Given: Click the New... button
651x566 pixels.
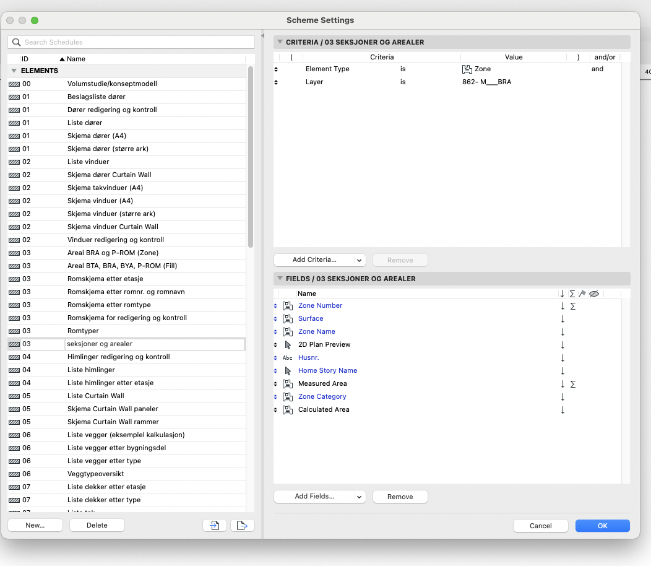Looking at the screenshot, I should point(35,525).
